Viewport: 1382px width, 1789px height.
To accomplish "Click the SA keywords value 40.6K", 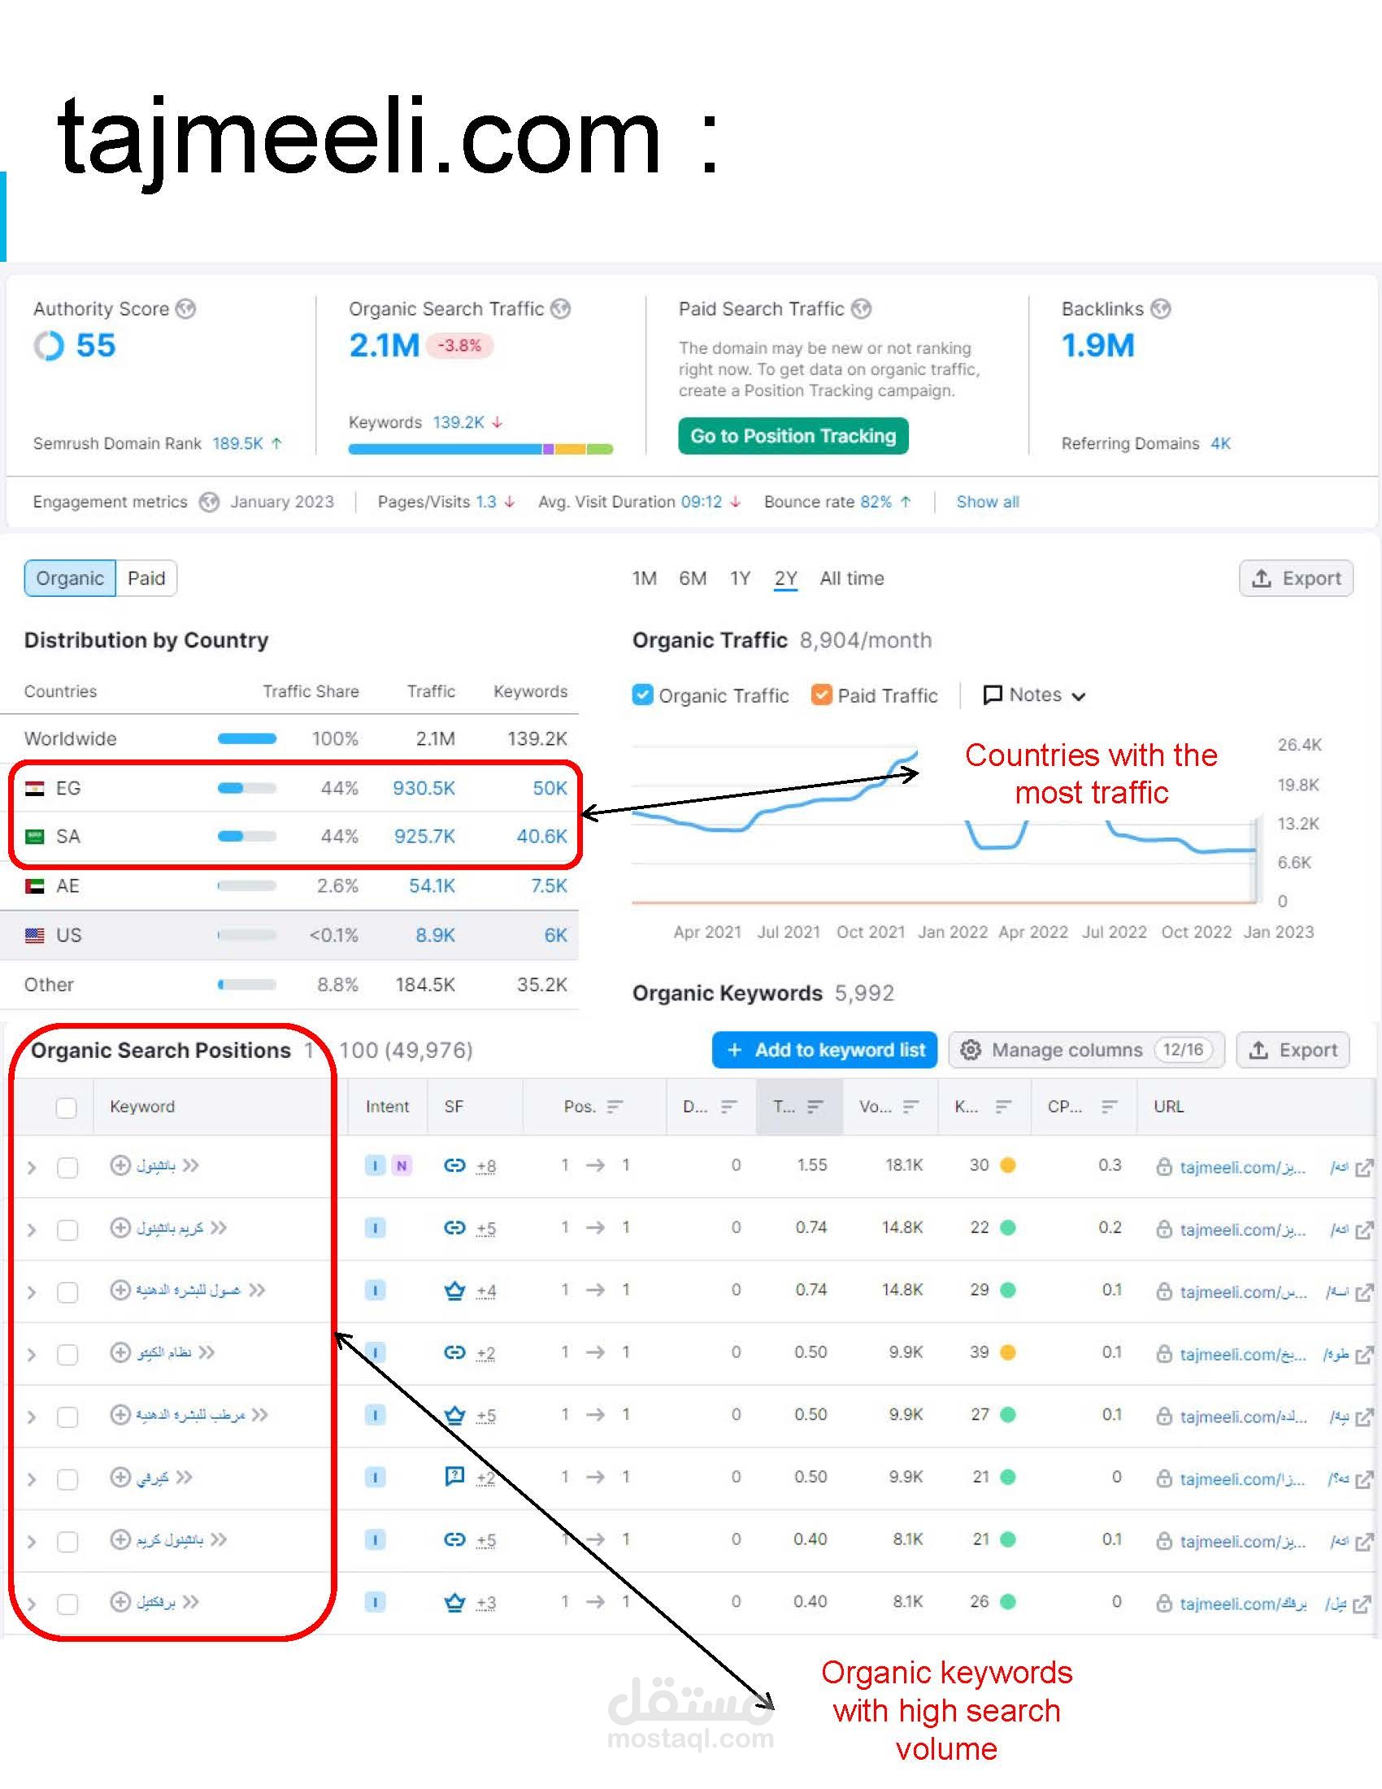I will click(x=542, y=836).
